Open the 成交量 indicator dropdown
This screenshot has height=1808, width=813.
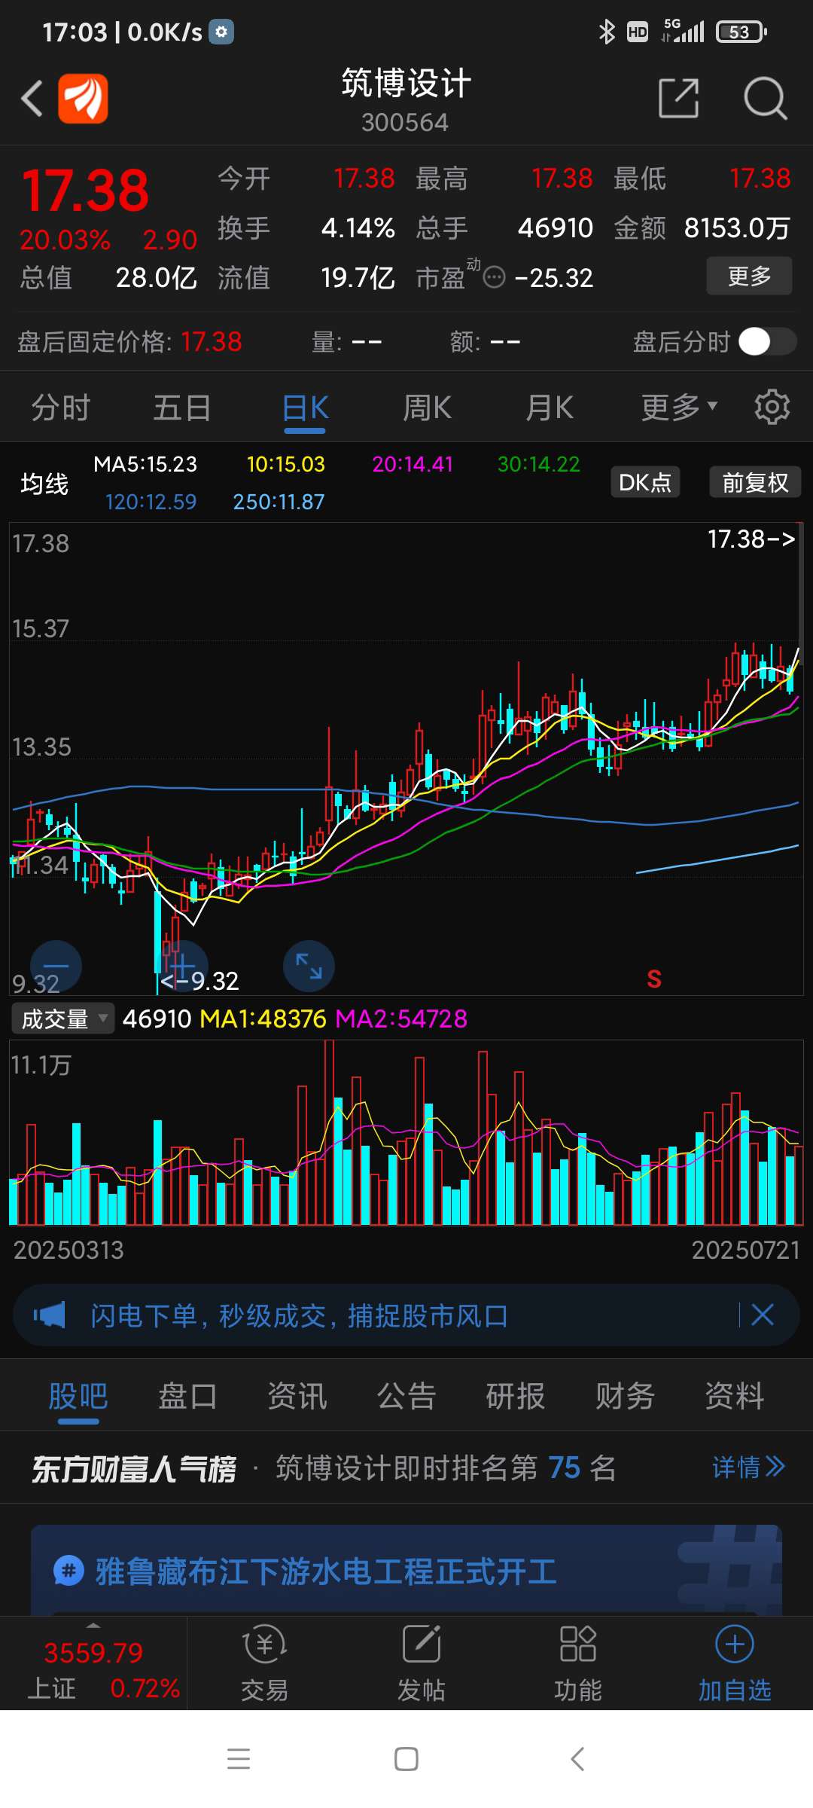point(63,1019)
